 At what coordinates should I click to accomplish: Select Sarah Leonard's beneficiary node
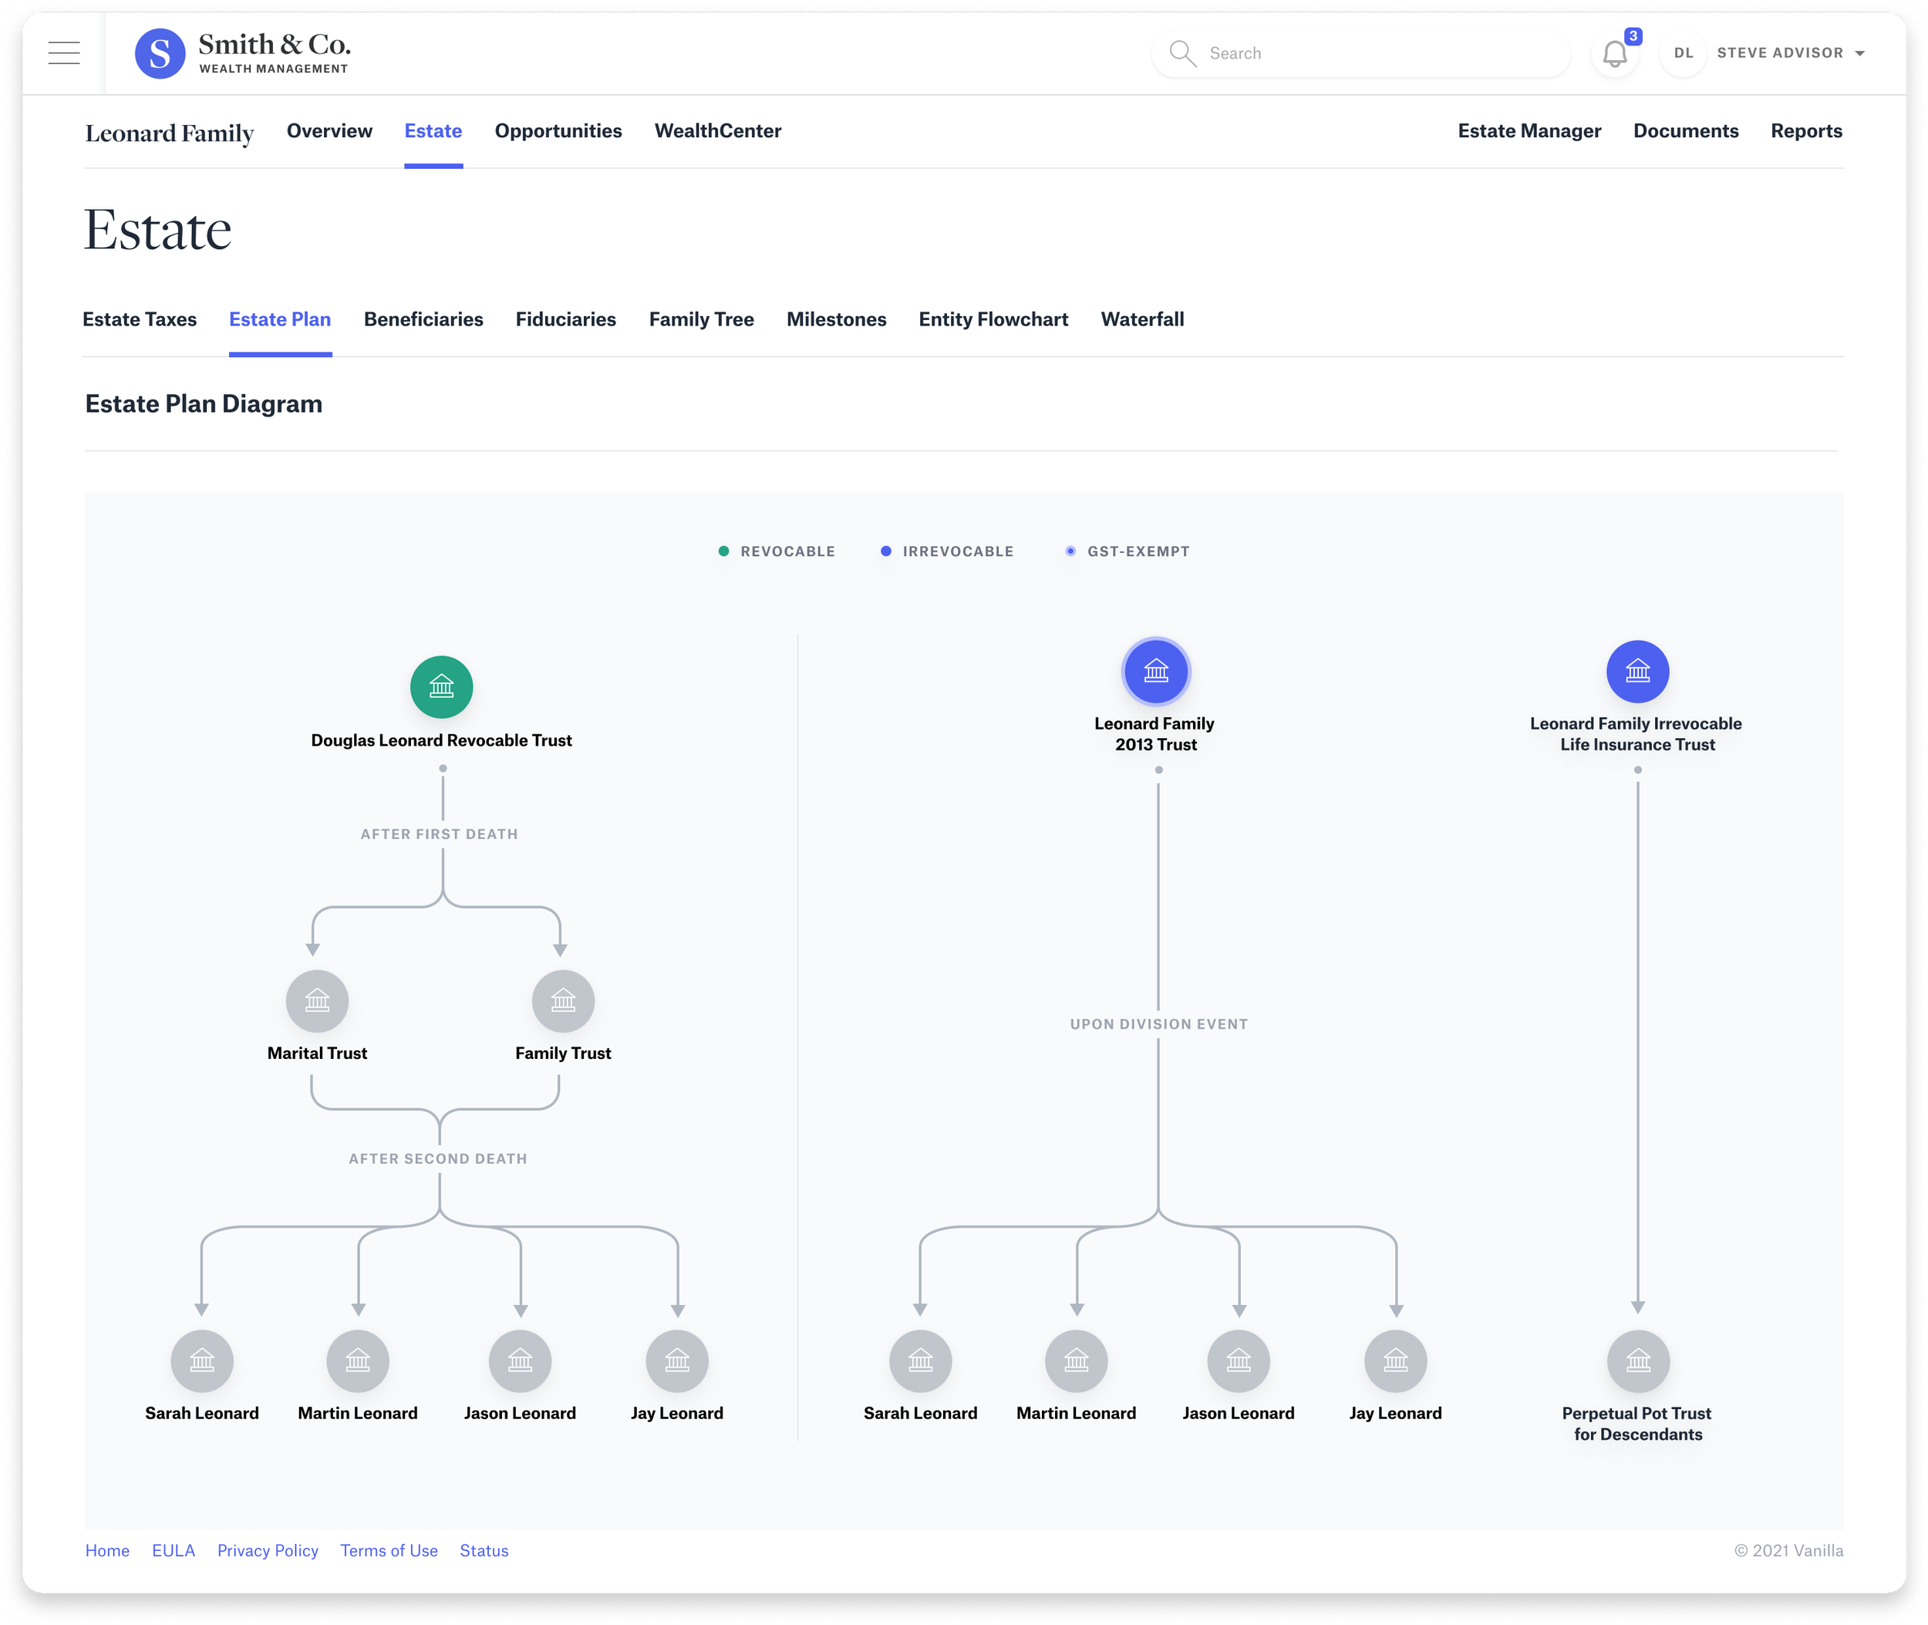pos(203,1361)
